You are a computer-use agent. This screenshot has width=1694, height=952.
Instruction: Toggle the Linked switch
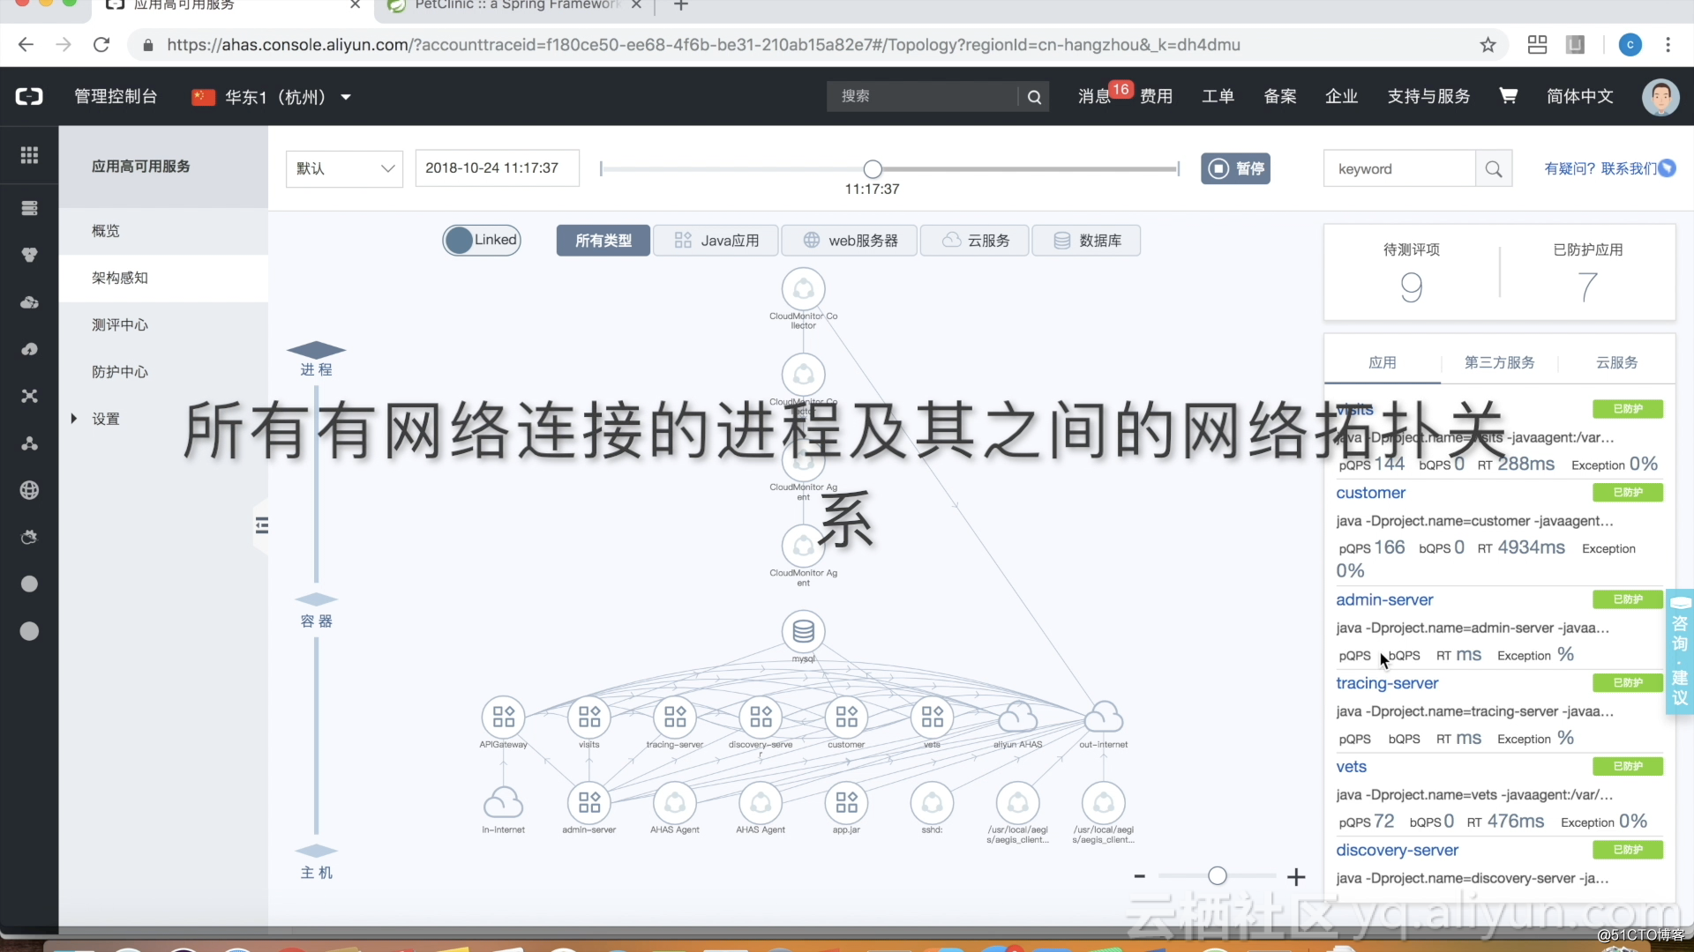point(482,240)
